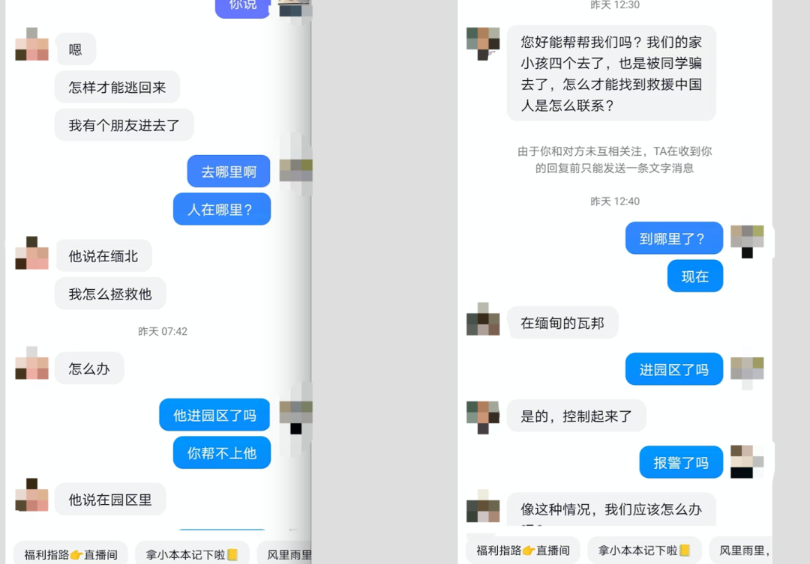This screenshot has height=564, width=810.
Task: Select the '怎样才能逃回来' message bubble
Action: 117,87
